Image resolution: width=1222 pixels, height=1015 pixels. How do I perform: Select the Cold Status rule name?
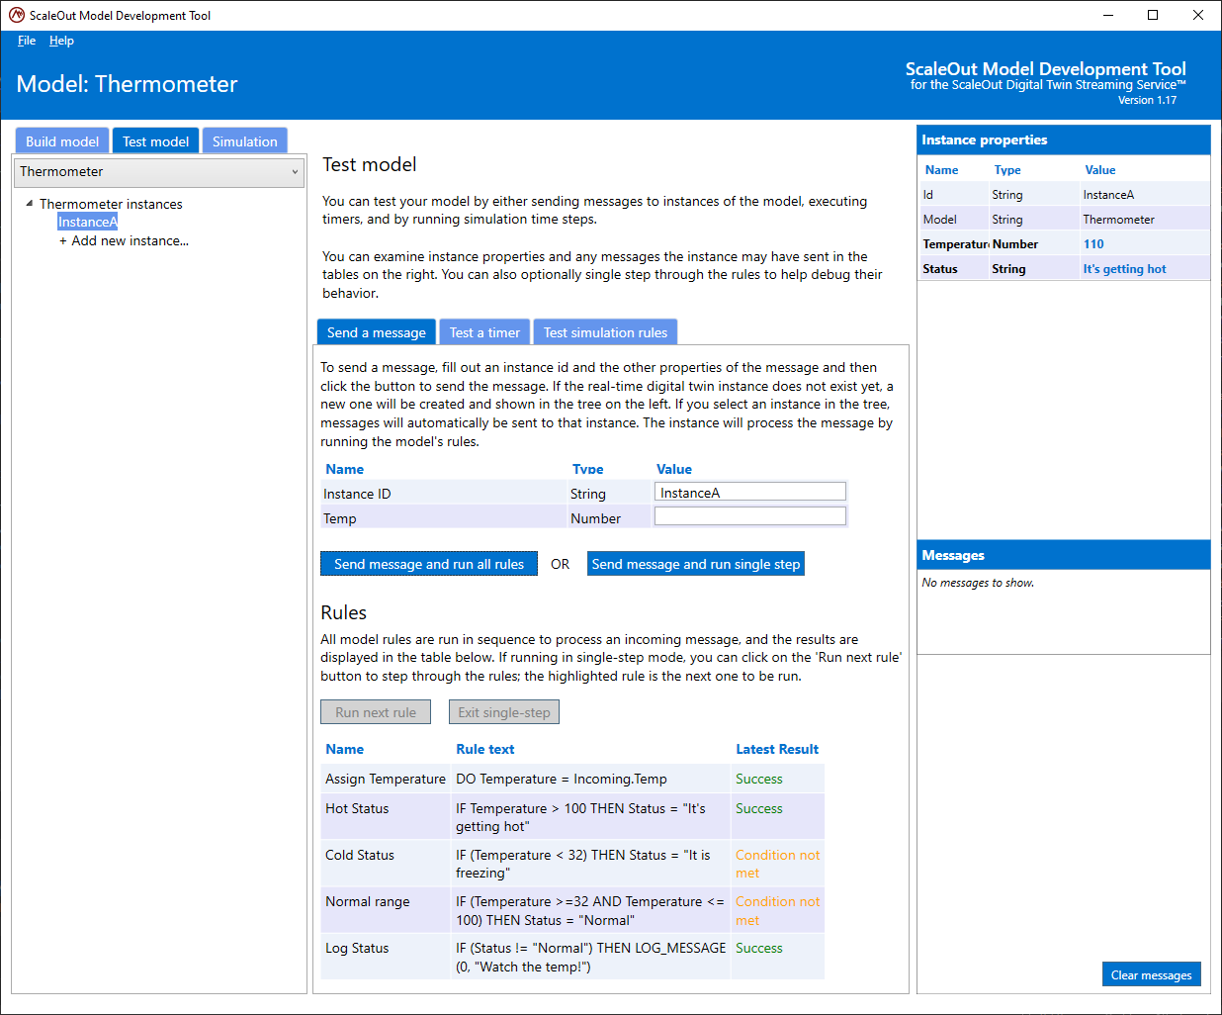[x=360, y=855]
